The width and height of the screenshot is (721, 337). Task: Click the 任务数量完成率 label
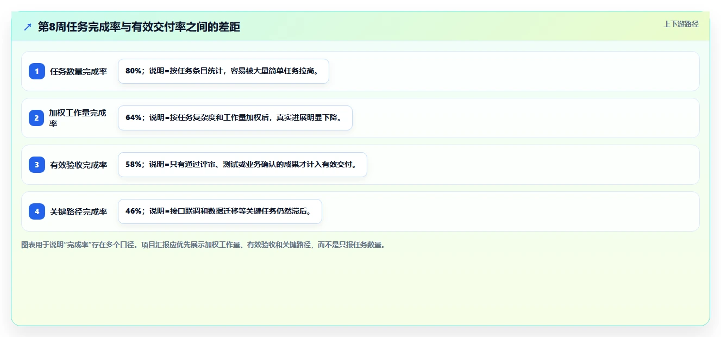click(x=78, y=71)
